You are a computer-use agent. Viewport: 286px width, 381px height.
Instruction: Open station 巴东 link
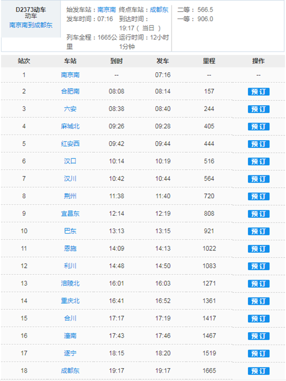(70, 231)
